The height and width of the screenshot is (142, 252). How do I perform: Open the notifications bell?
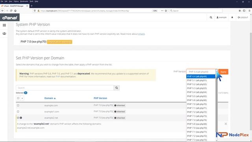(x=232, y=17)
